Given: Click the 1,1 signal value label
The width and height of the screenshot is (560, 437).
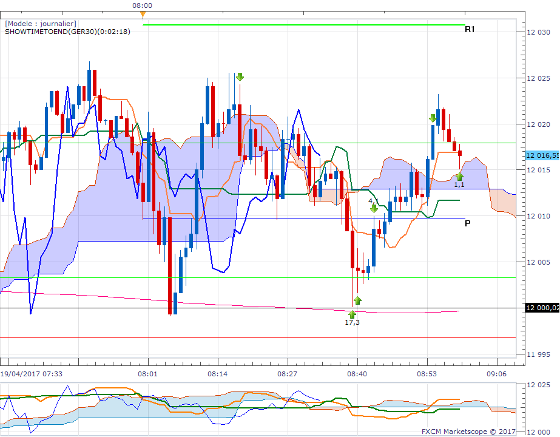Looking at the screenshot, I should coord(459,185).
